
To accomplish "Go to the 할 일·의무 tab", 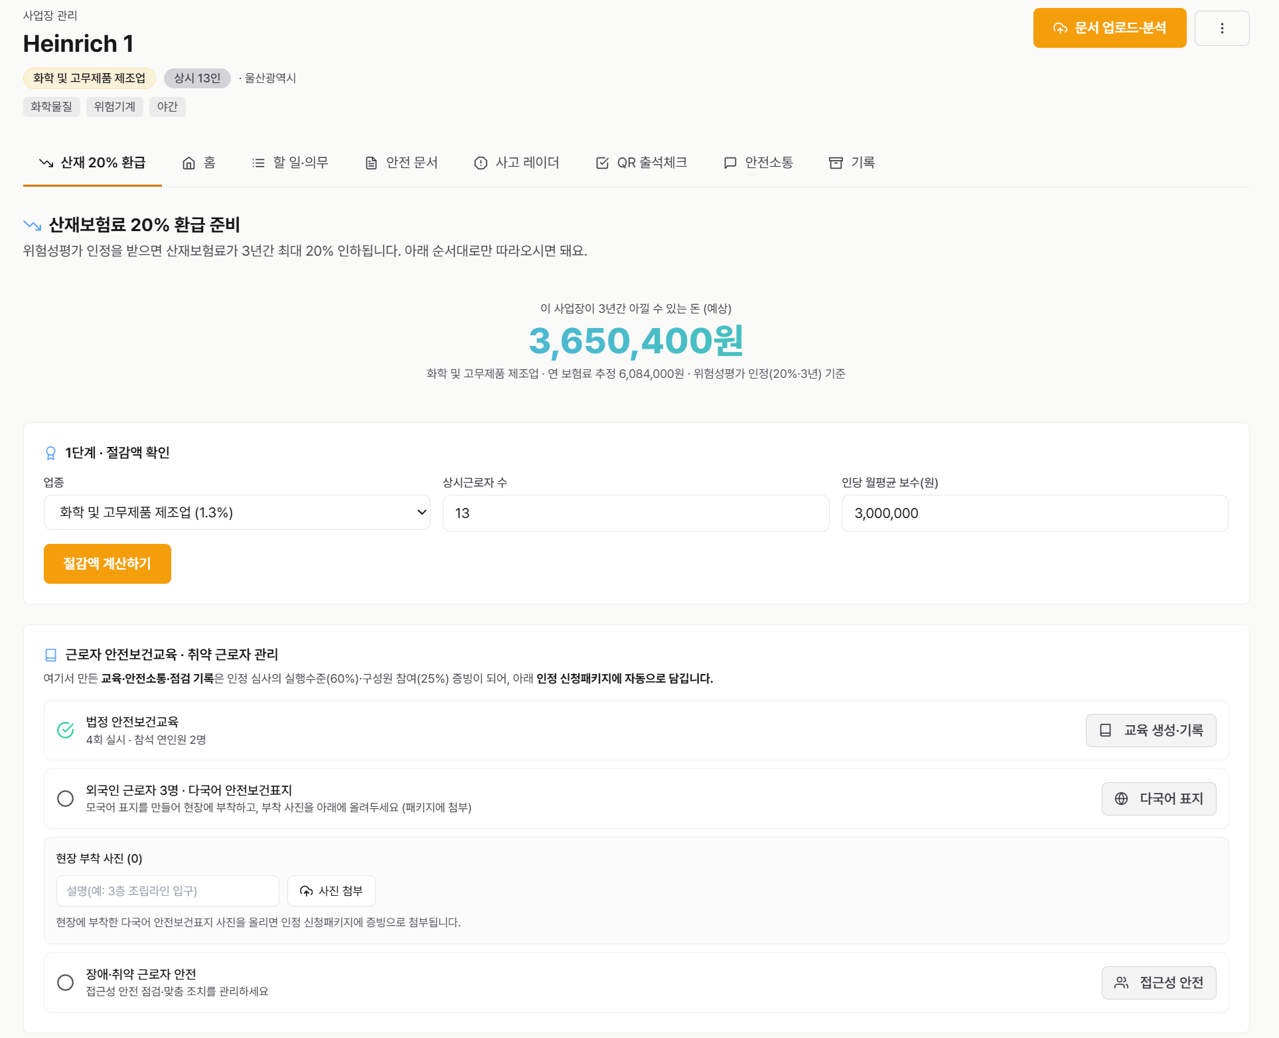I will [290, 163].
